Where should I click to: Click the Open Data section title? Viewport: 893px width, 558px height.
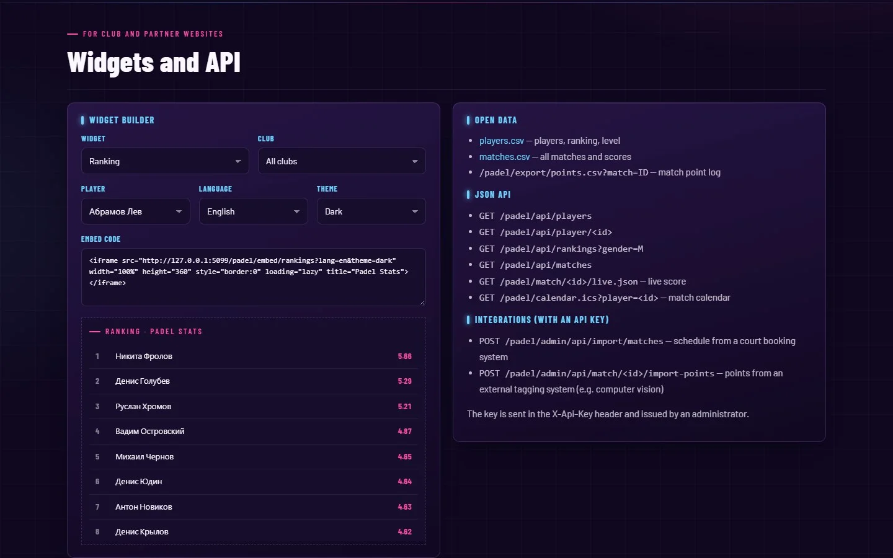495,120
